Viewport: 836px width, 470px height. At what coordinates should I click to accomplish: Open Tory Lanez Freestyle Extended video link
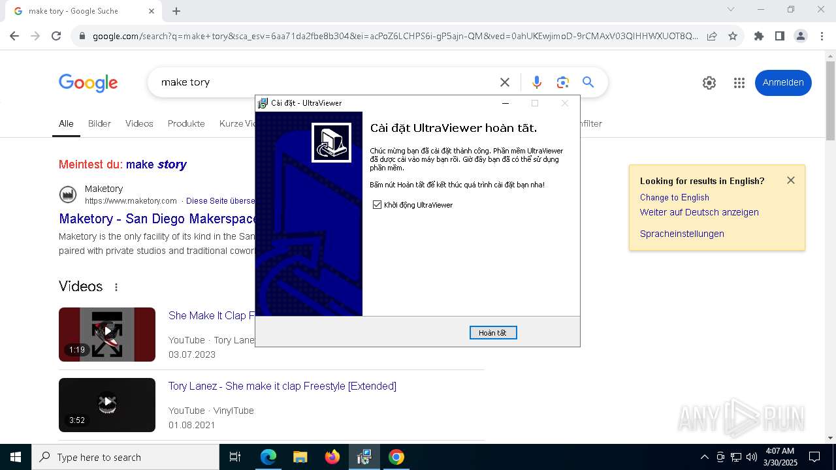pyautogui.click(x=282, y=386)
